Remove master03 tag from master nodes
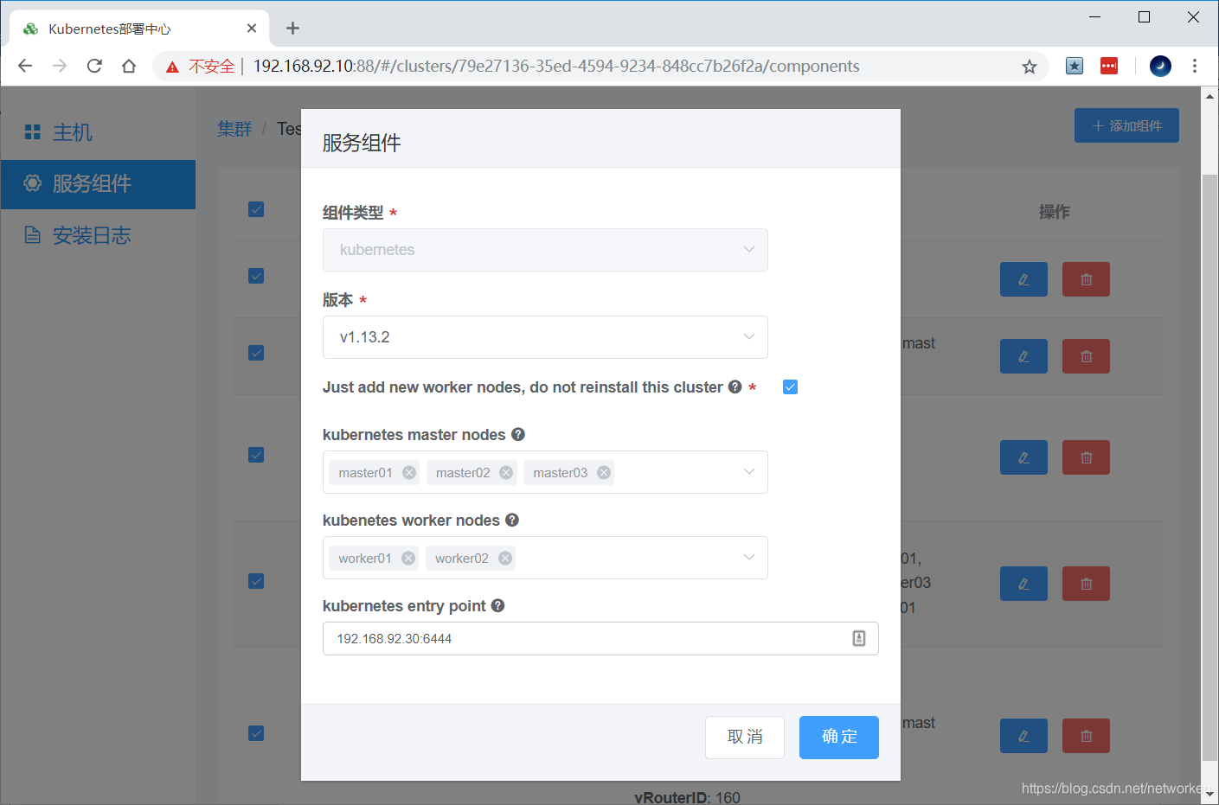This screenshot has width=1219, height=805. 604,472
